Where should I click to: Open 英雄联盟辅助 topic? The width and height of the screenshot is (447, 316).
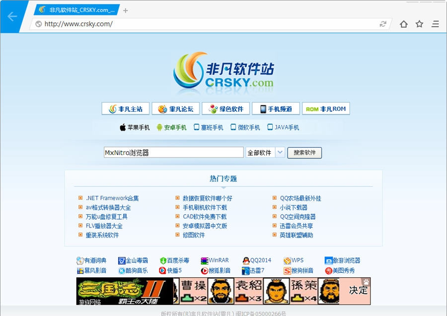pyautogui.click(x=297, y=235)
